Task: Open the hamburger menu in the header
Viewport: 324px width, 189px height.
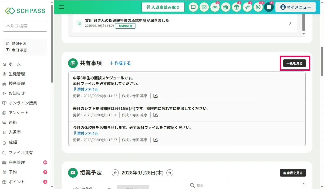Action: coord(62,7)
